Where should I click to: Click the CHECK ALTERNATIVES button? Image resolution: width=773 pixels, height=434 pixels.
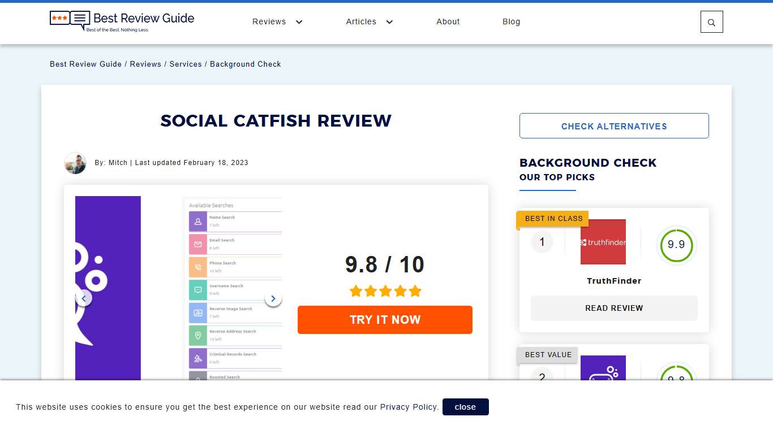[x=614, y=125]
